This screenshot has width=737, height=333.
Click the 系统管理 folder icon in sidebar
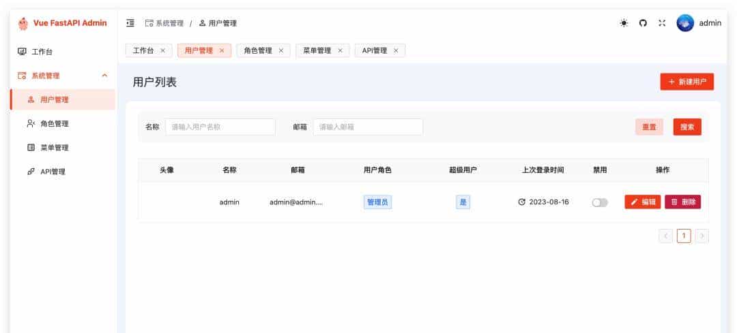click(x=22, y=76)
